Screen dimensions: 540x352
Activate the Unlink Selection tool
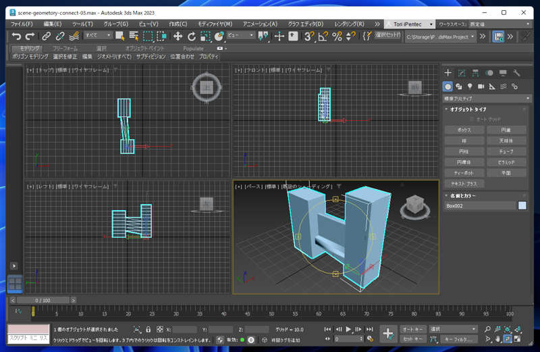coord(60,36)
